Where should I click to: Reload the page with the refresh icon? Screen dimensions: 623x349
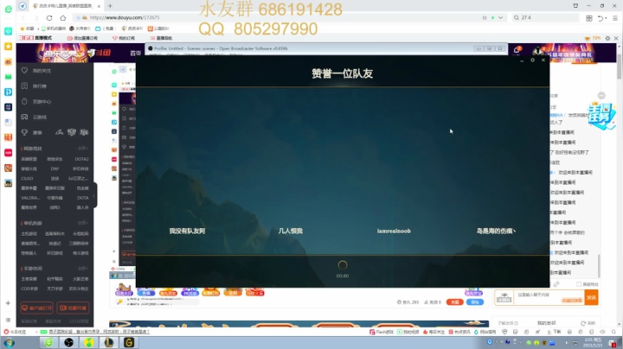(x=49, y=18)
